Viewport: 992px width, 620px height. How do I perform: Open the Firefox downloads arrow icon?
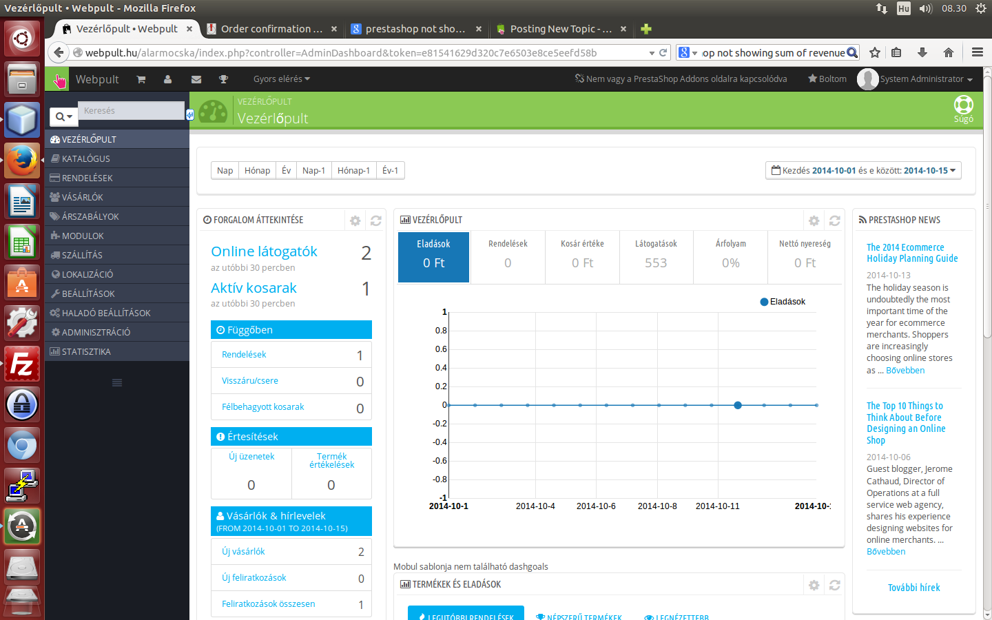[922, 52]
